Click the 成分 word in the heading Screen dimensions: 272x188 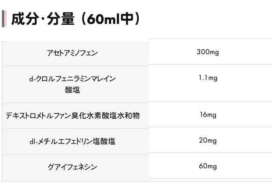coord(25,19)
